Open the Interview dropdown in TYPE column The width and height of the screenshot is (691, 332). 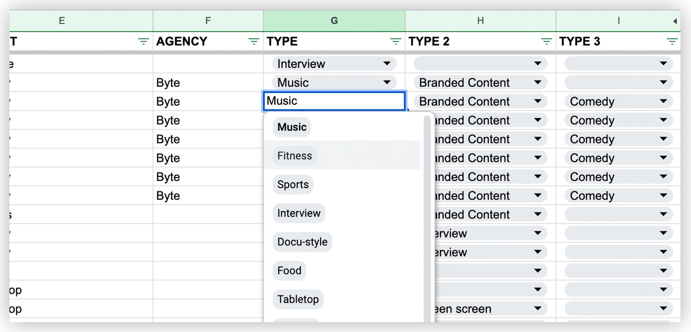pos(387,64)
